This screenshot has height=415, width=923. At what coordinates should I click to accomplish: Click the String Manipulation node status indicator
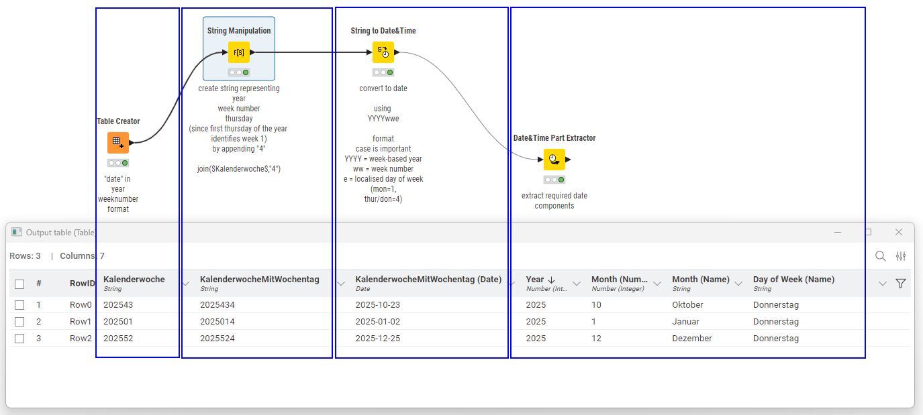(x=239, y=72)
